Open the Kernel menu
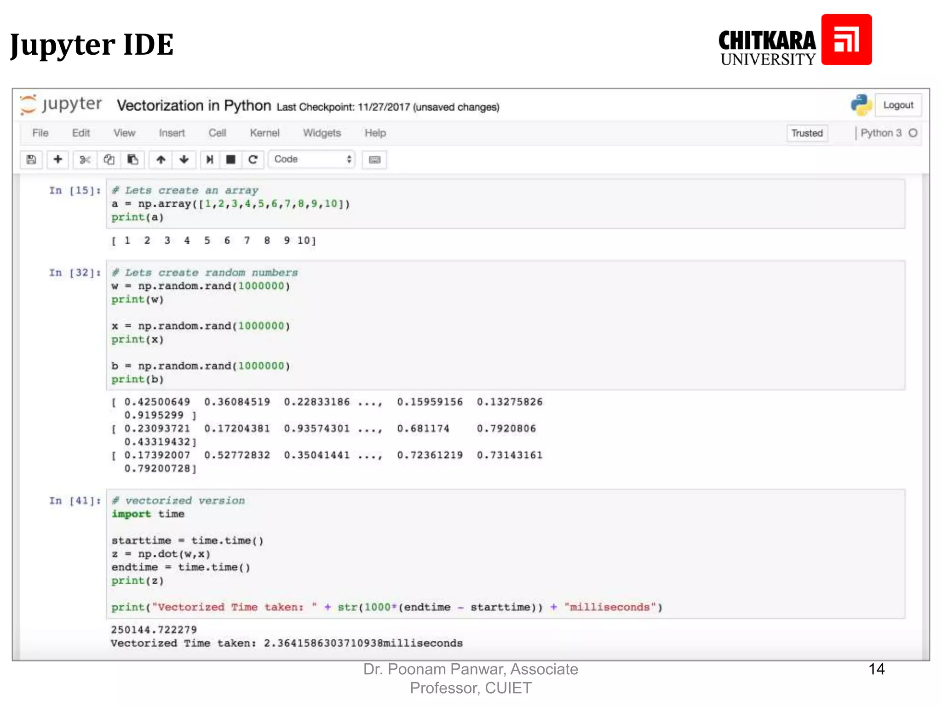Image resolution: width=942 pixels, height=706 pixels. click(264, 133)
